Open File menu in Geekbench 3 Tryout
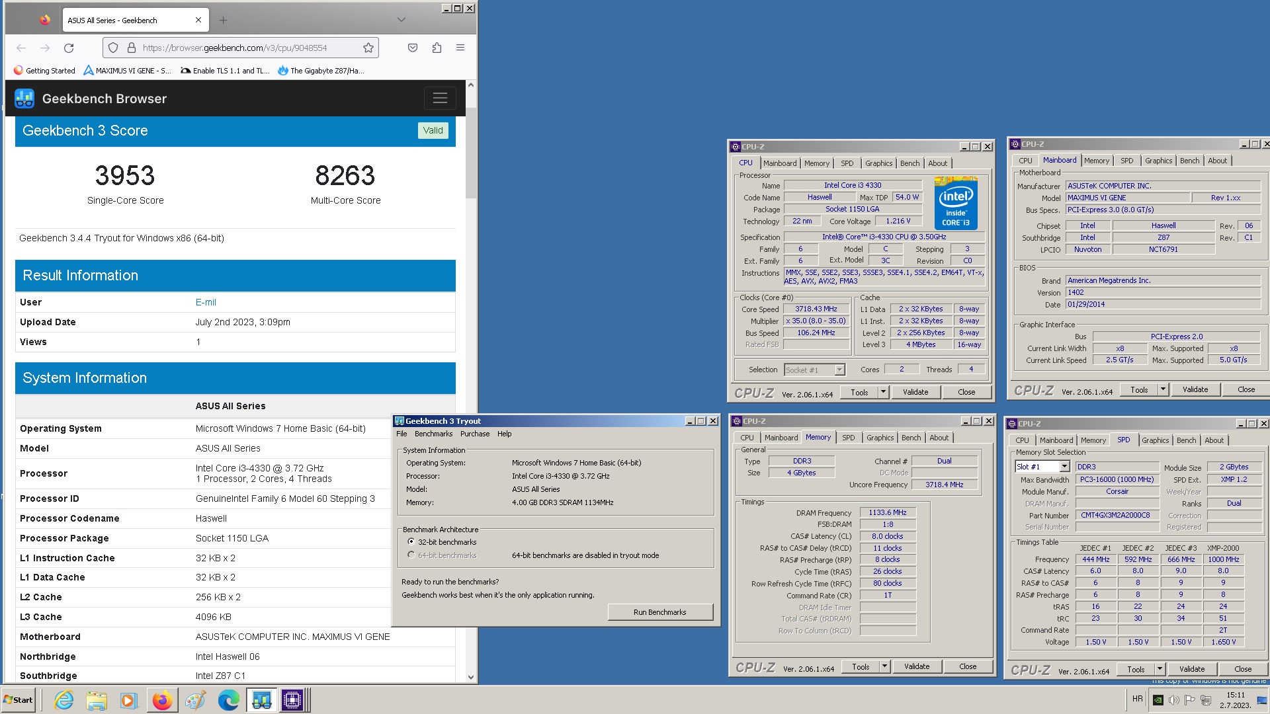The image size is (1270, 714). 402,434
